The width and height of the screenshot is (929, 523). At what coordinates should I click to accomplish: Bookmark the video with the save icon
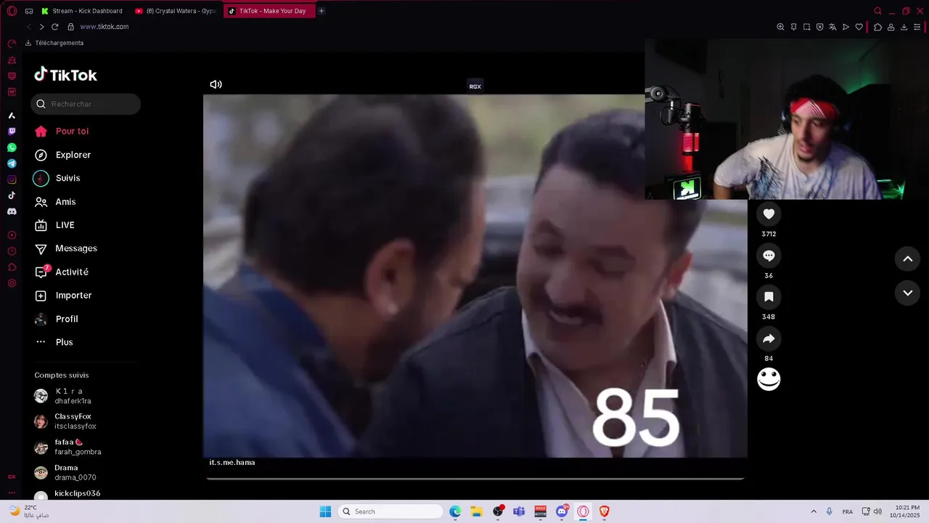[x=769, y=296]
